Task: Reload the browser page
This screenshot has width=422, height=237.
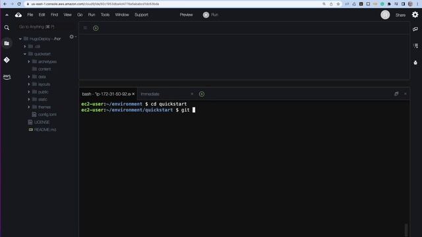Action: click(19, 4)
